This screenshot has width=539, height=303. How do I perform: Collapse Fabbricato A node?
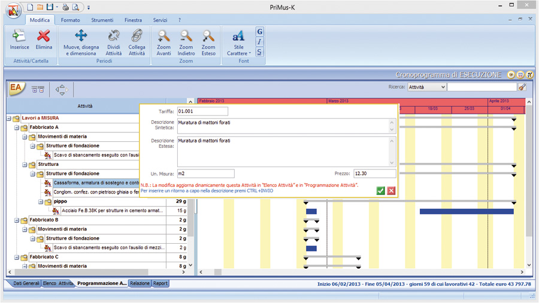point(17,128)
